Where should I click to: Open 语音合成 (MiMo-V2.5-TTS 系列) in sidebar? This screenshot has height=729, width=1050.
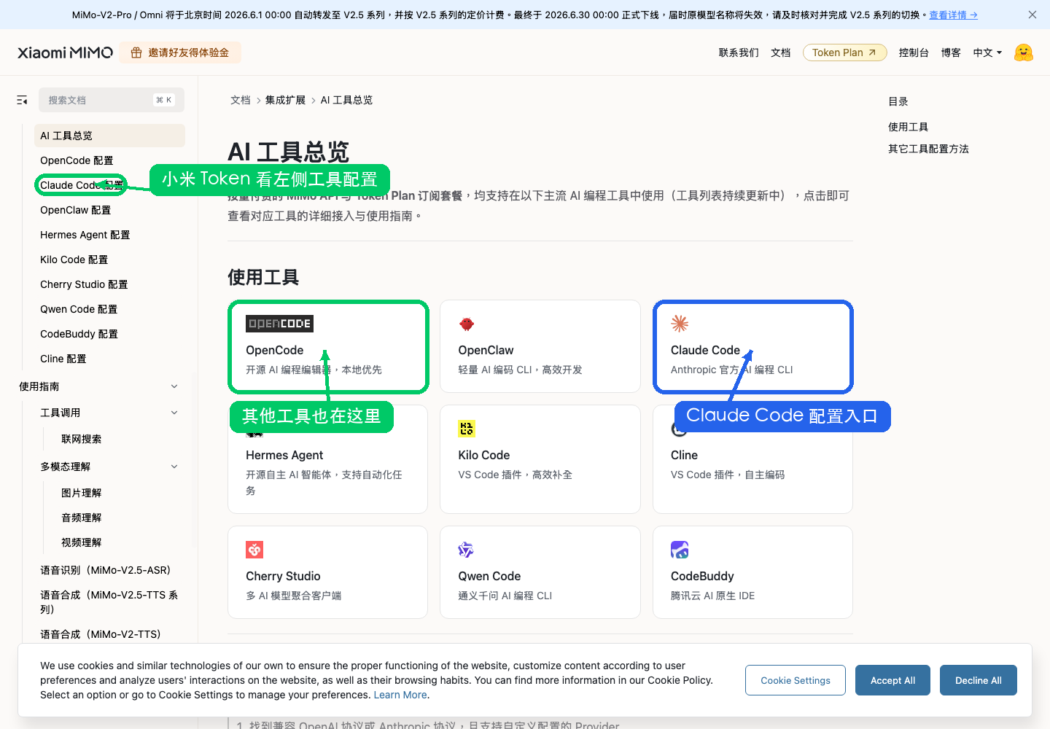(109, 601)
